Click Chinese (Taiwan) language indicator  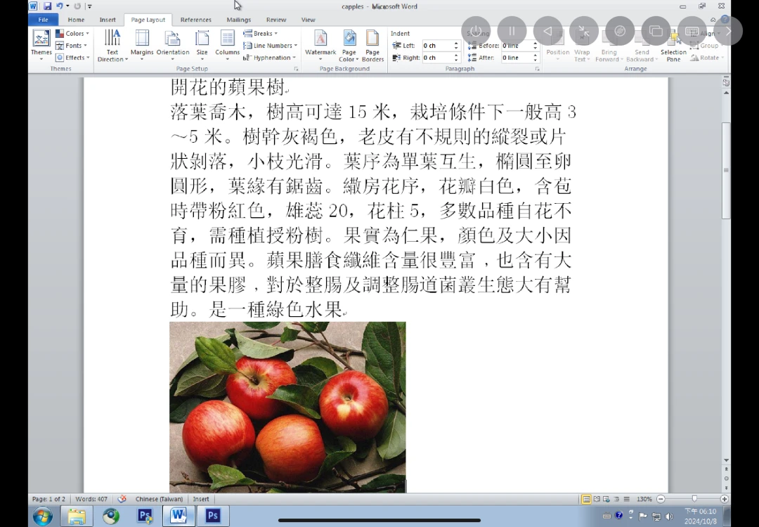159,499
